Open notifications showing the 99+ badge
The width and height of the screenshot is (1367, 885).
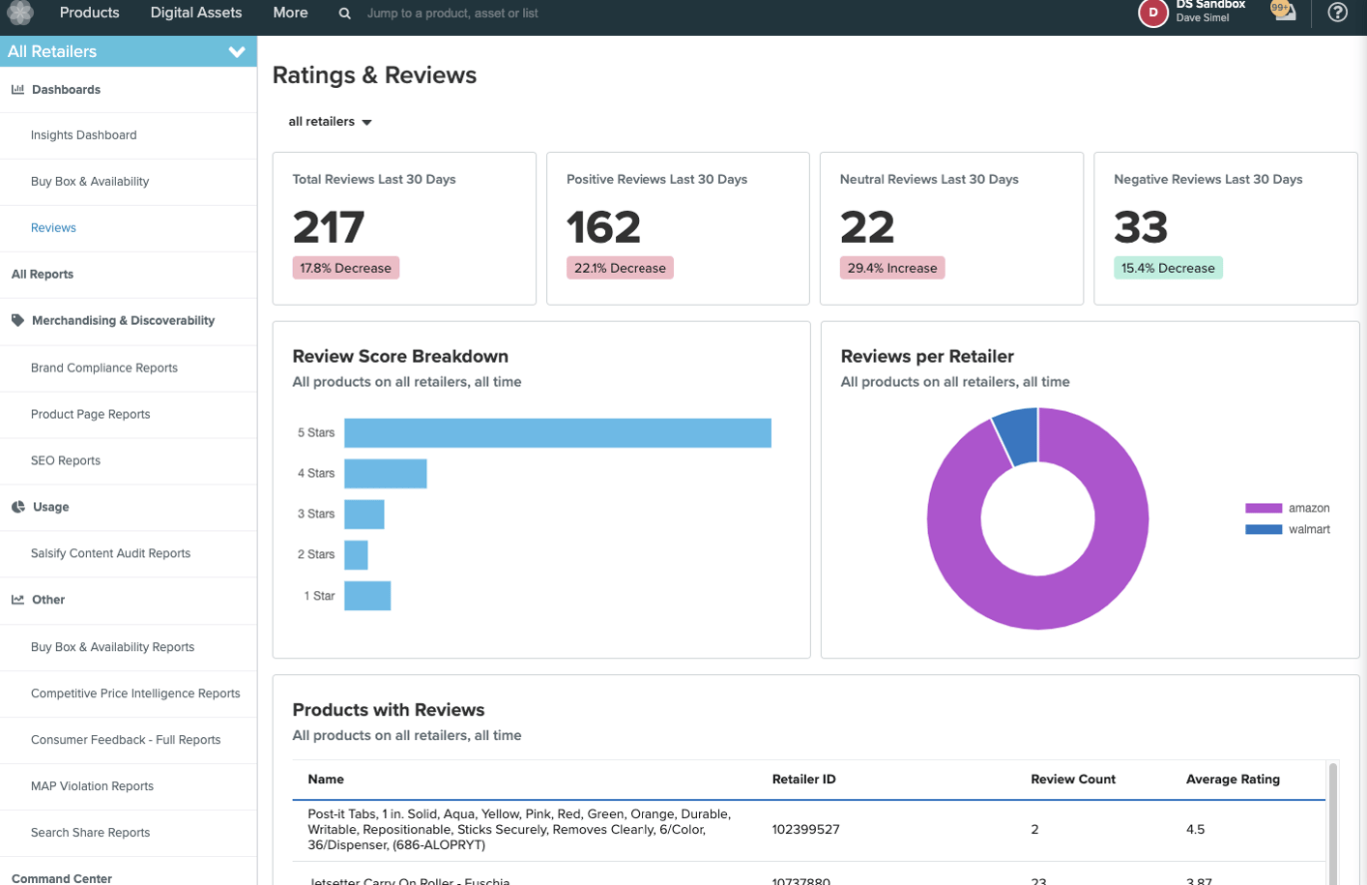(x=1283, y=13)
